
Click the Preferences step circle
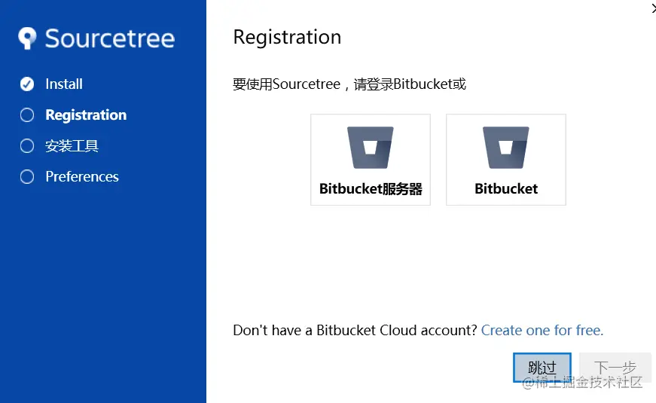(27, 176)
